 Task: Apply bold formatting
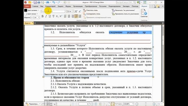click(x=42, y=16)
